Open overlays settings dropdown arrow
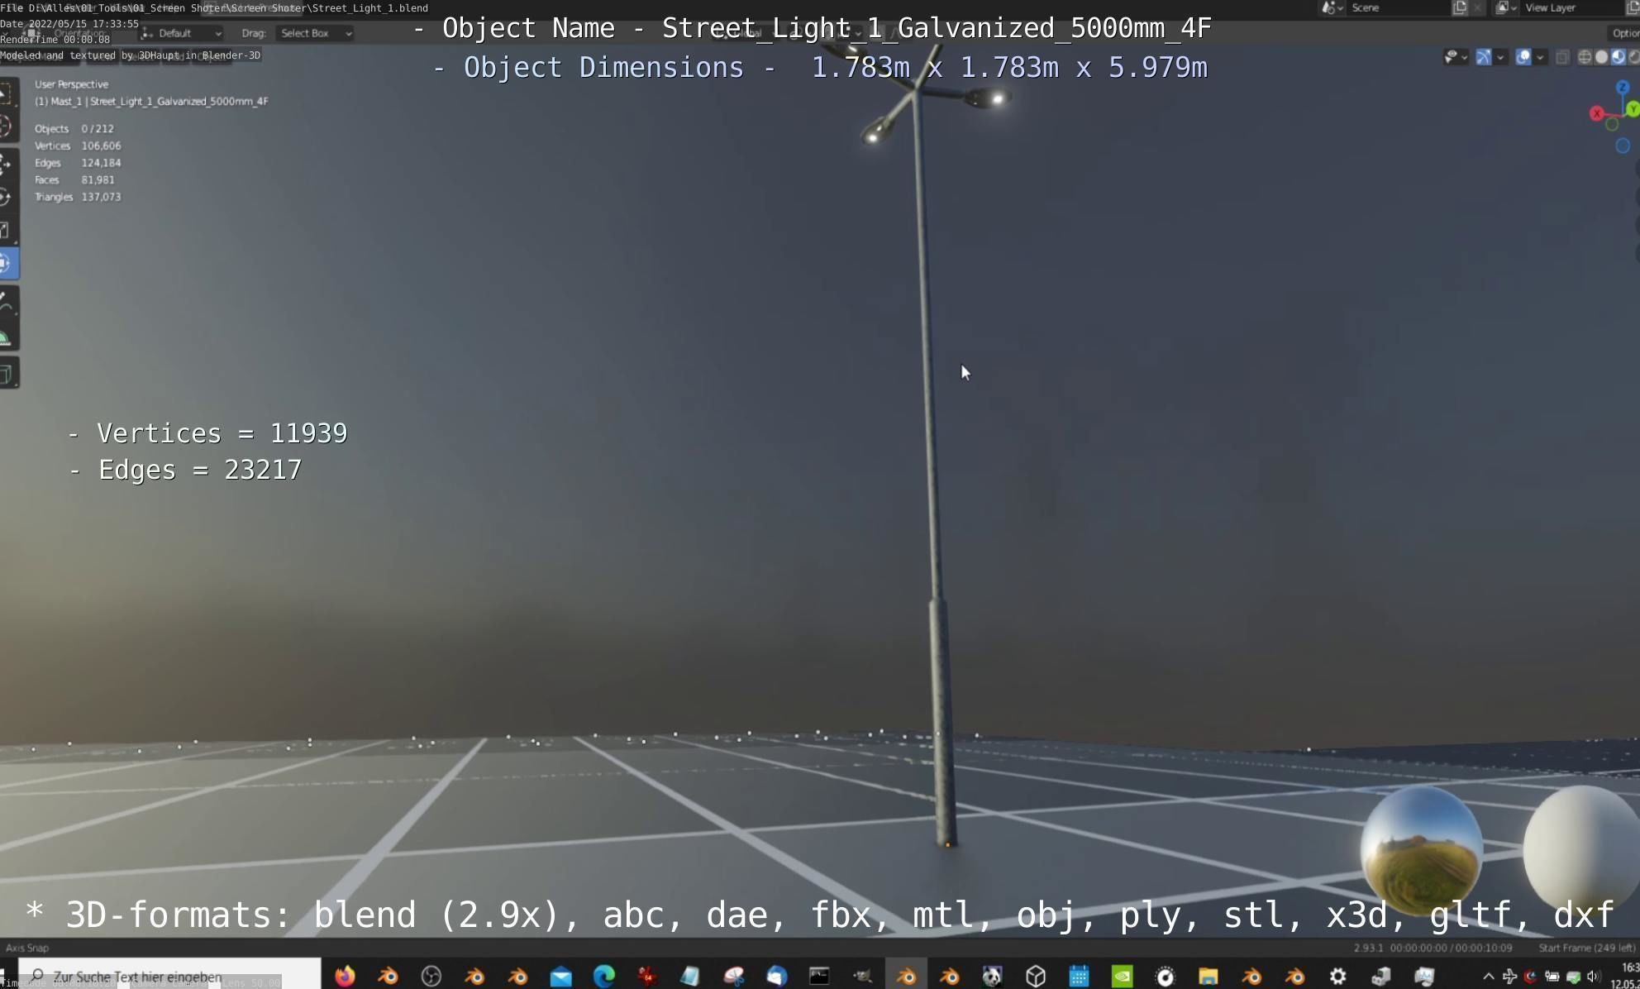 (x=1540, y=57)
